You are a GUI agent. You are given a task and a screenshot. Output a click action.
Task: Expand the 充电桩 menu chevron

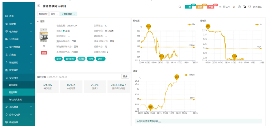pos(31,55)
